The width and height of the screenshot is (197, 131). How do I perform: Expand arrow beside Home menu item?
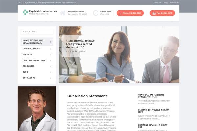click(x=51, y=42)
